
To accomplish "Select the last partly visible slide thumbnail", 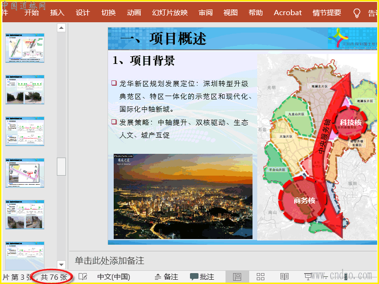I will 25,256.
